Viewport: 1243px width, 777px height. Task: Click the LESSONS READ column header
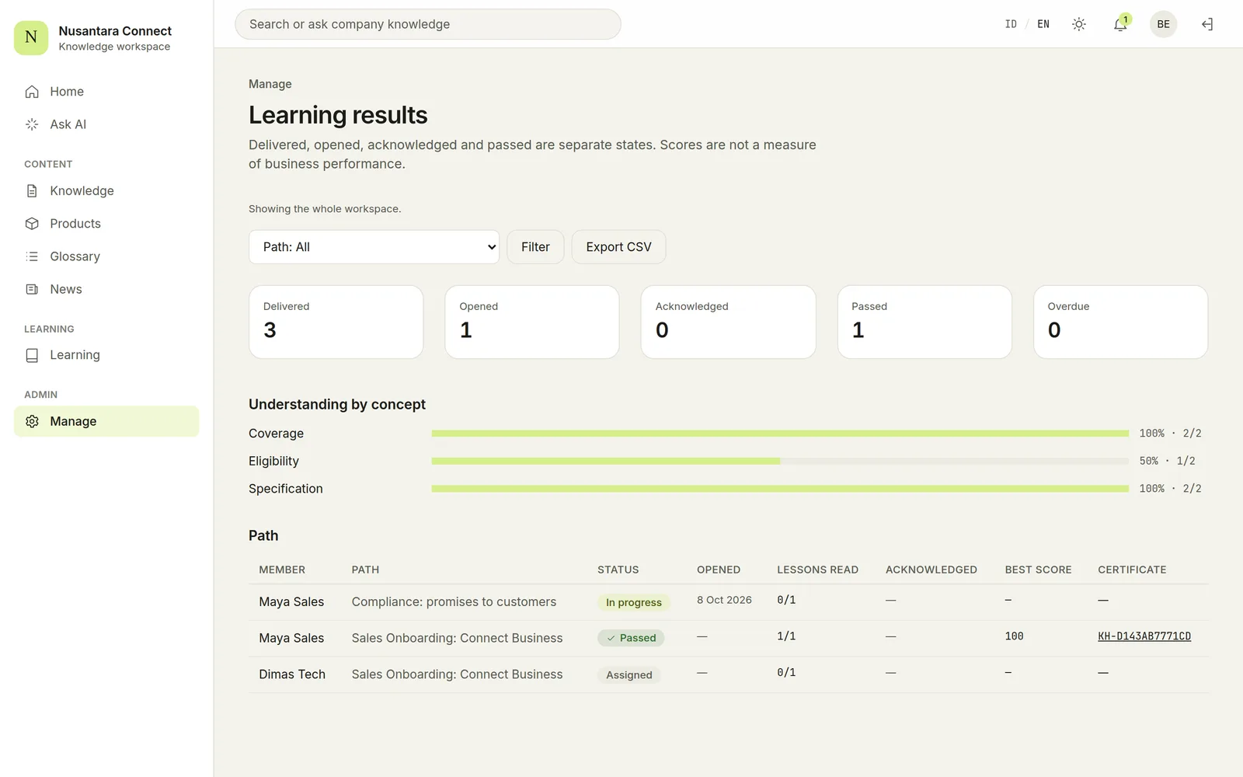[x=817, y=570]
